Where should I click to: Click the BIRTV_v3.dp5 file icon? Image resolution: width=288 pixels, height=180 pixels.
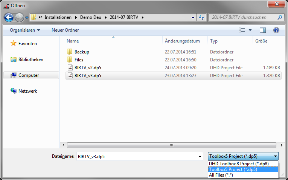point(70,75)
